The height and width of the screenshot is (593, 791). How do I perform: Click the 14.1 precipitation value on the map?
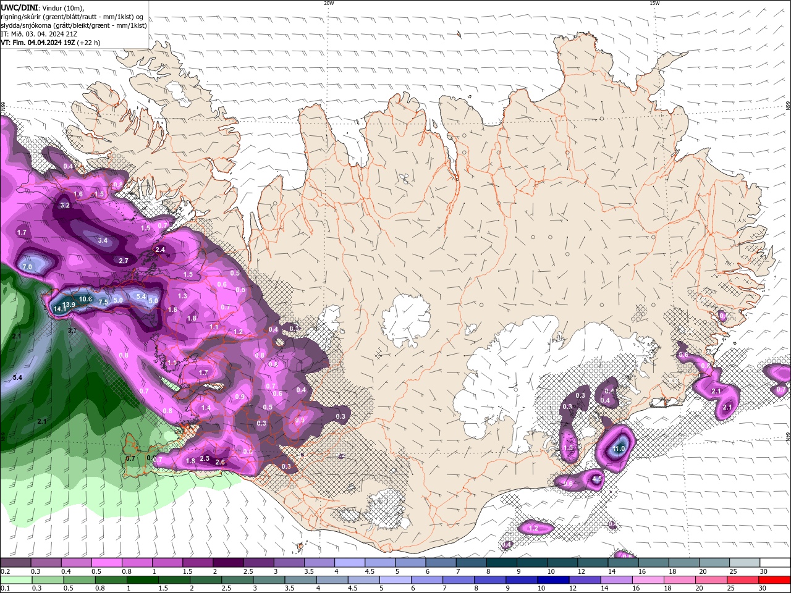click(x=59, y=308)
